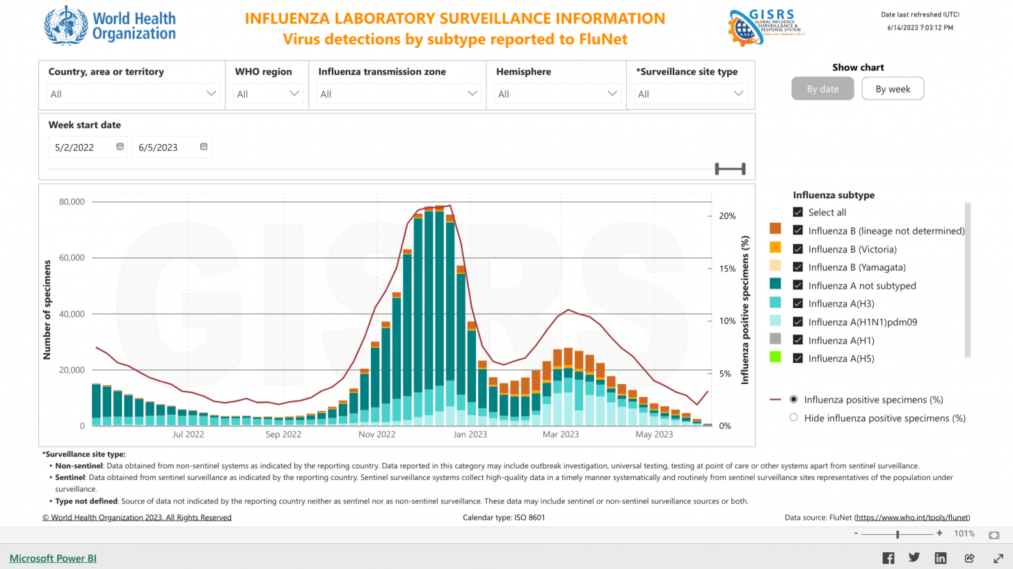Share the report on Facebook
1013x569 pixels.
(x=888, y=557)
